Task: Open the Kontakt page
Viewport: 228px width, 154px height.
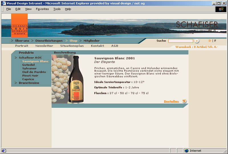Action: (97, 46)
